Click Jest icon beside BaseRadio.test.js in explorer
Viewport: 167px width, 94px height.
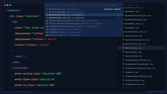(123, 23)
